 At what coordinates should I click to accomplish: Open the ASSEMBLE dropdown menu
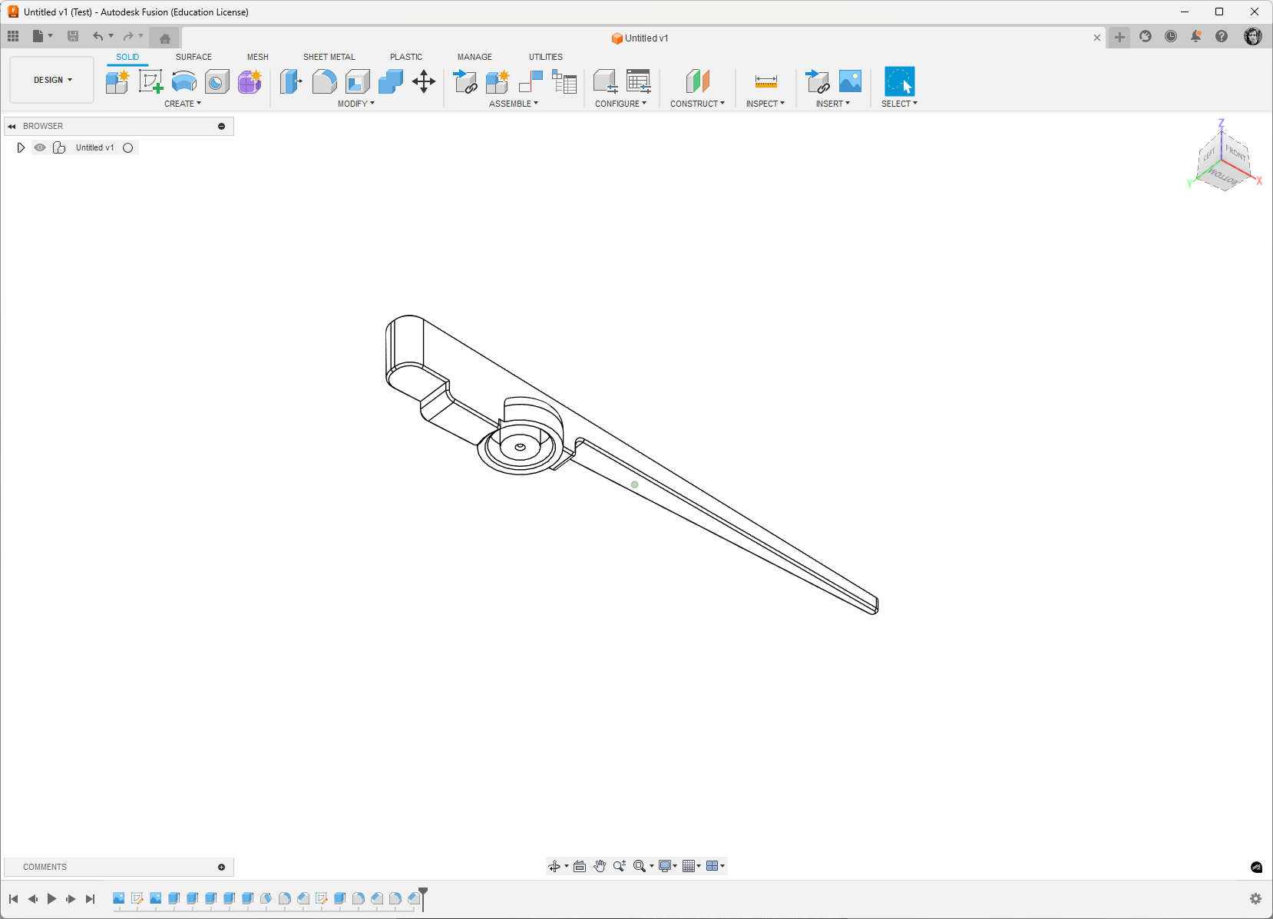click(x=514, y=104)
